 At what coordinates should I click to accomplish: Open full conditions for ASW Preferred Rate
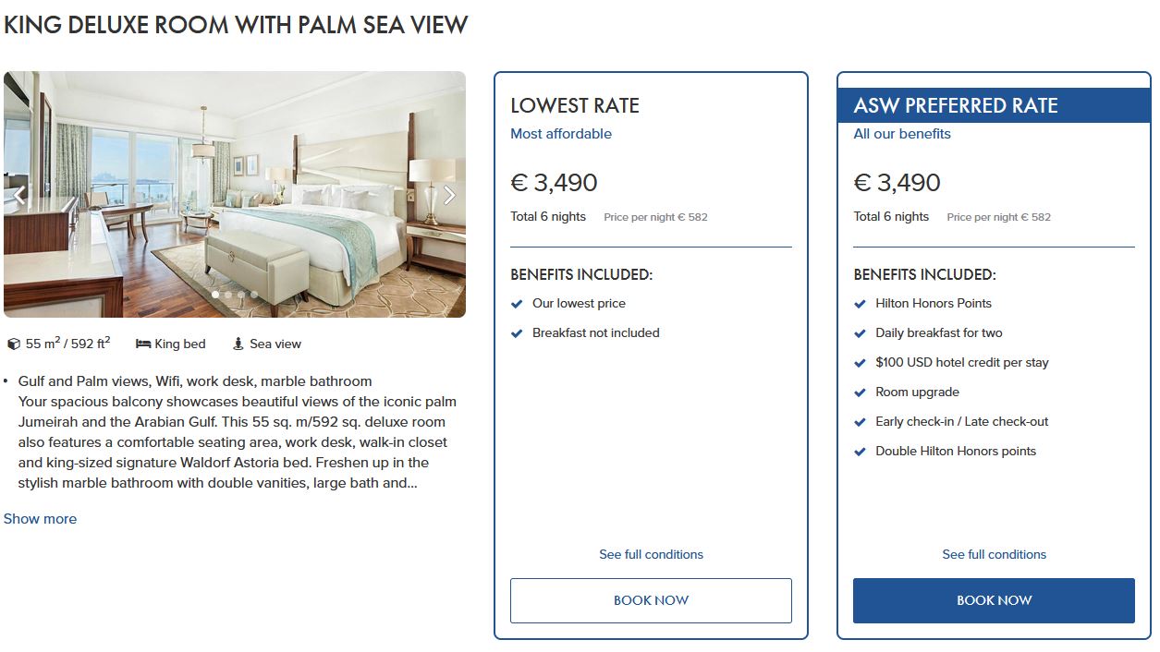tap(994, 555)
